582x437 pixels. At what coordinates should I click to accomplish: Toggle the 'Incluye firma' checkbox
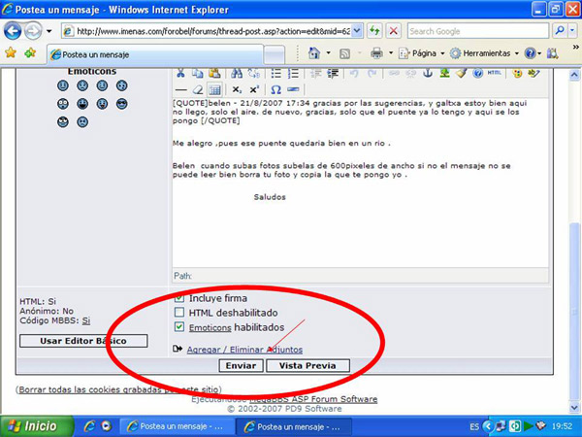coord(178,298)
